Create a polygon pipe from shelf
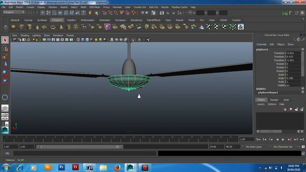 coord(68,27)
